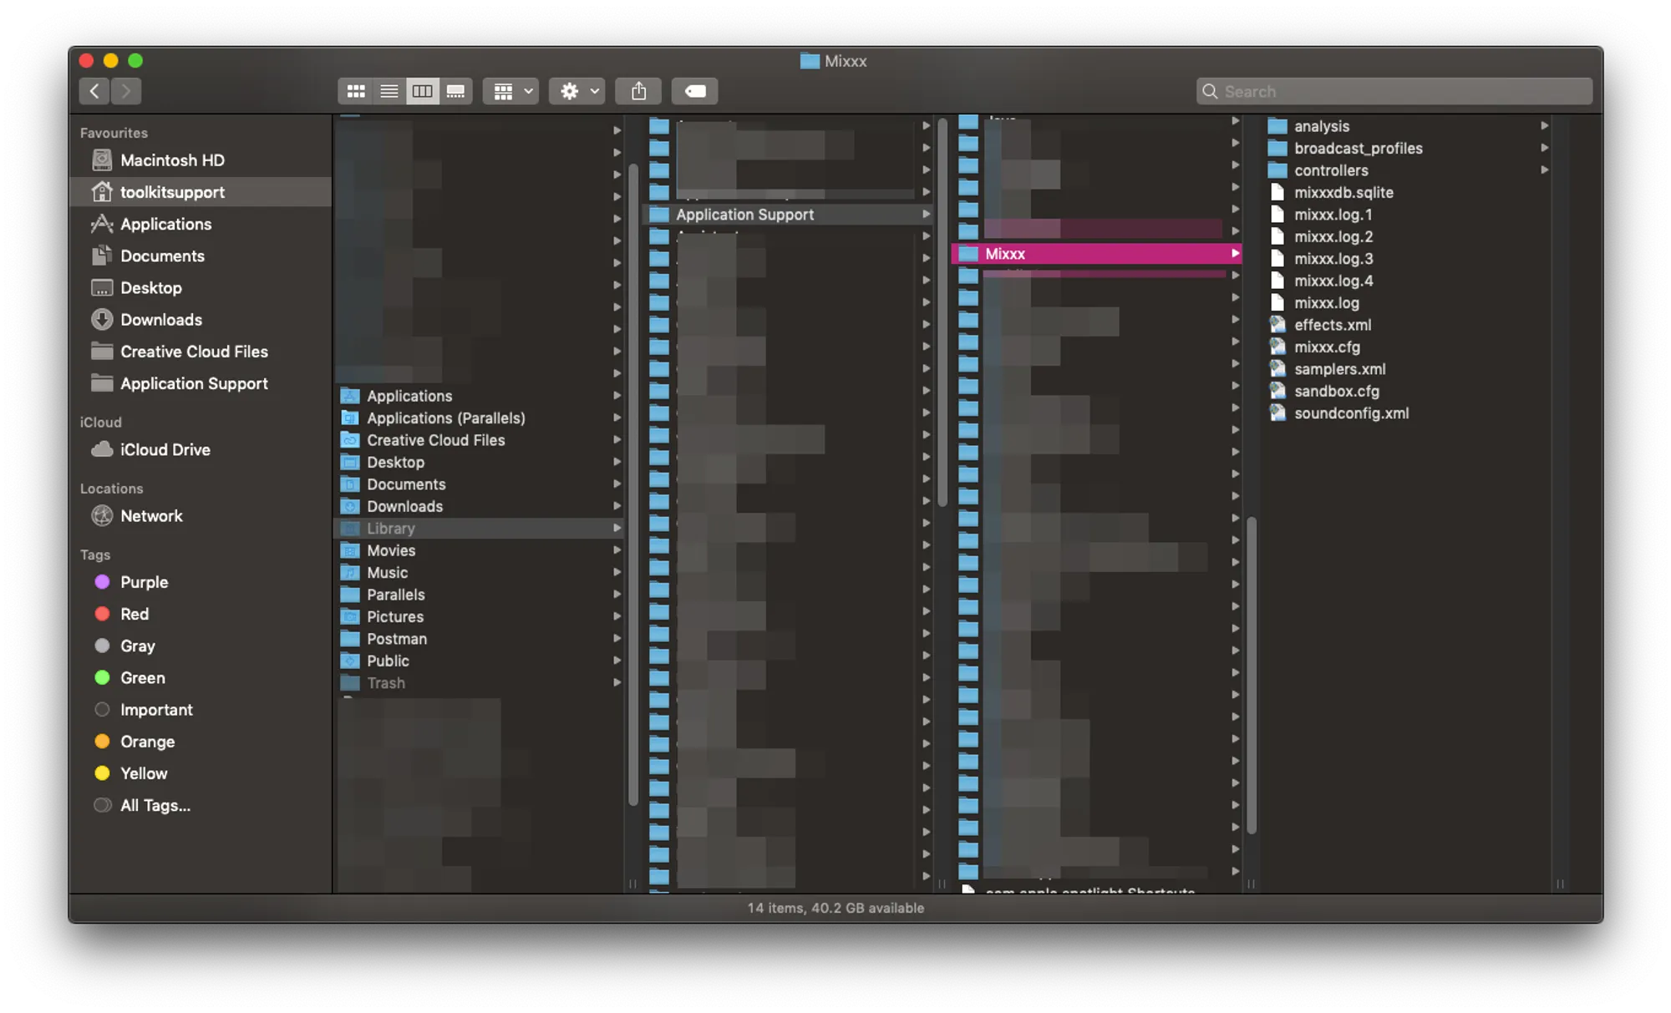Switch to icon view in toolbar
This screenshot has height=1013, width=1671.
click(x=356, y=91)
